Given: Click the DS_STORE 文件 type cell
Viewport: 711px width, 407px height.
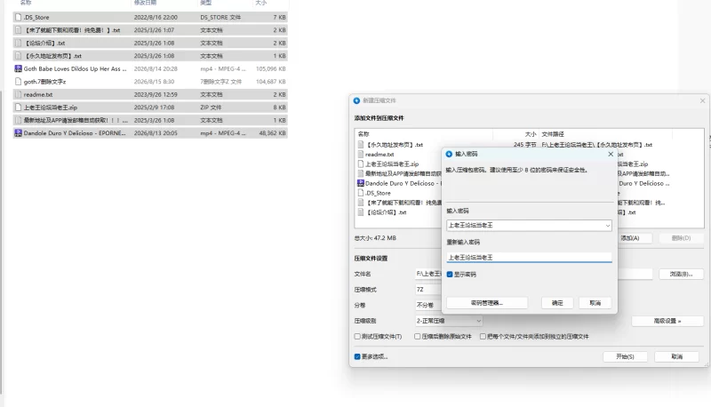Looking at the screenshot, I should [x=220, y=17].
